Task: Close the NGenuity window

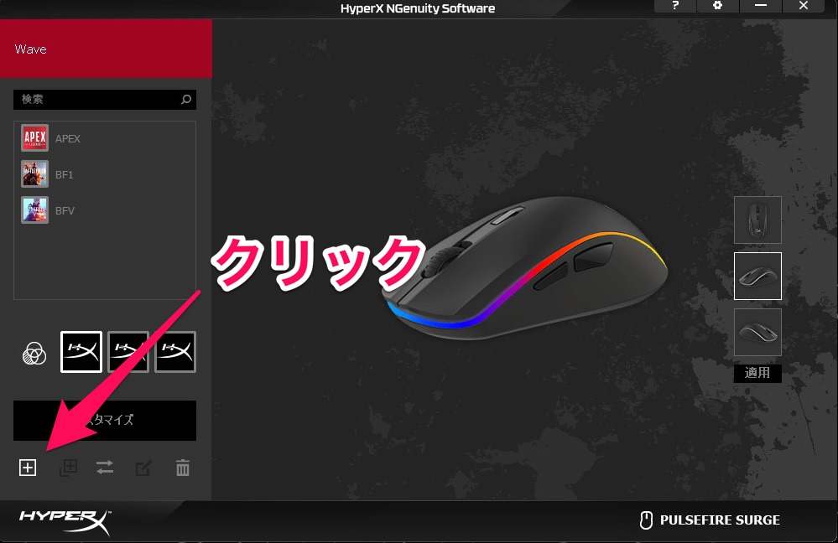Action: click(804, 6)
